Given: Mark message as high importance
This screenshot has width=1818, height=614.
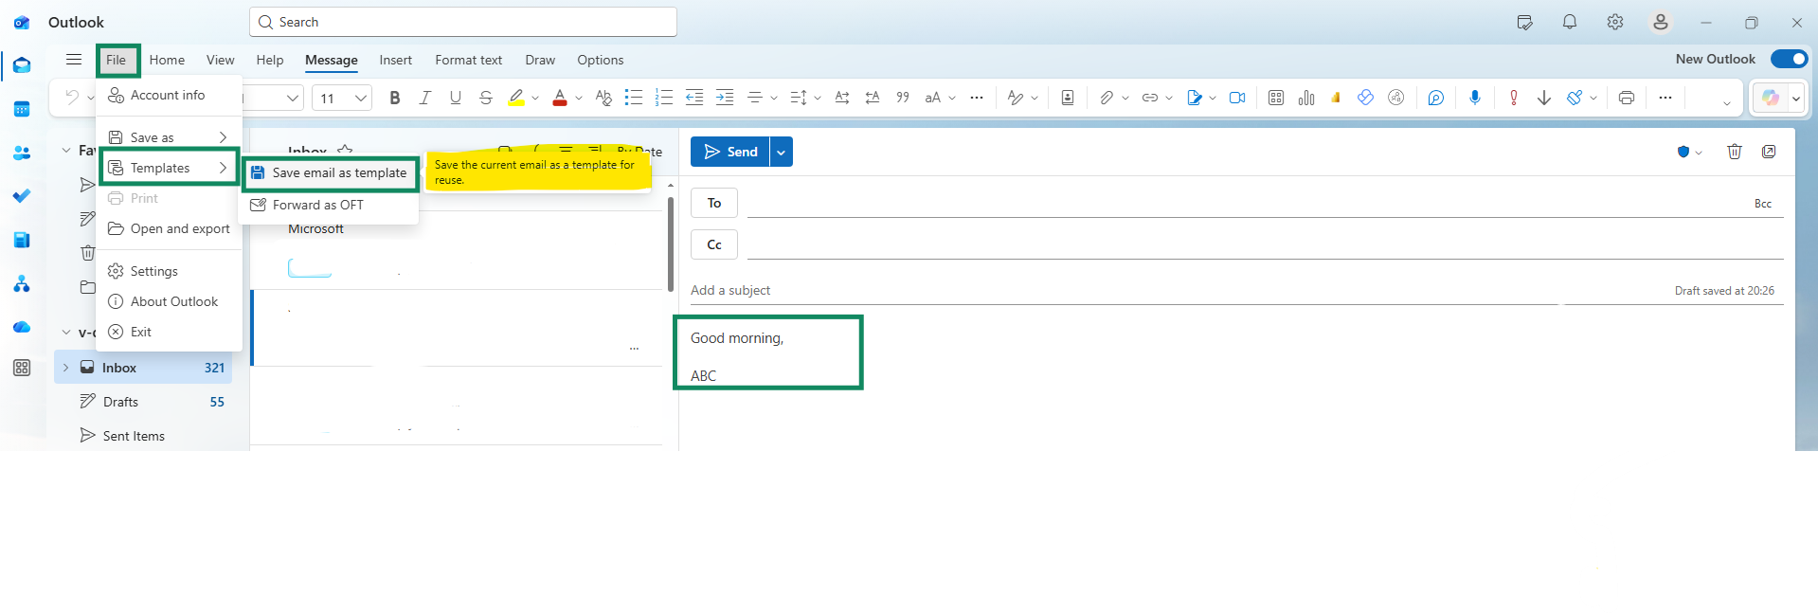Looking at the screenshot, I should pyautogui.click(x=1514, y=98).
